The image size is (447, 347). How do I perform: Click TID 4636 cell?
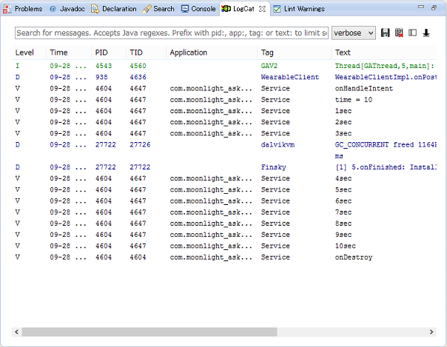[138, 77]
